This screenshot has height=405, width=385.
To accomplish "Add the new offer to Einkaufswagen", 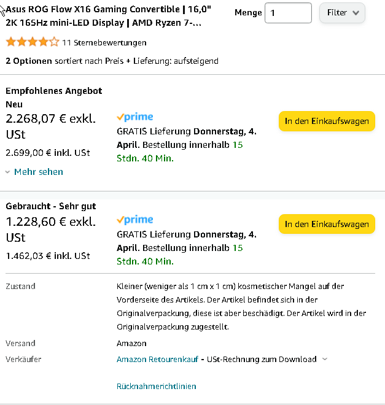I will pos(327,121).
